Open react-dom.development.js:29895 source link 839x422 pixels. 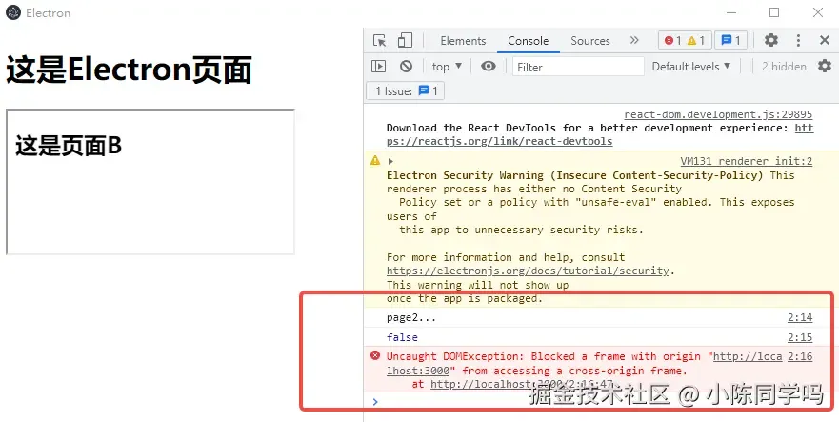tap(718, 114)
